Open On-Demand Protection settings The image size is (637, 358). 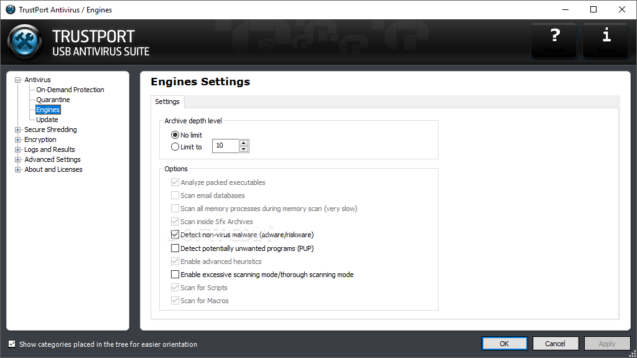pos(70,90)
